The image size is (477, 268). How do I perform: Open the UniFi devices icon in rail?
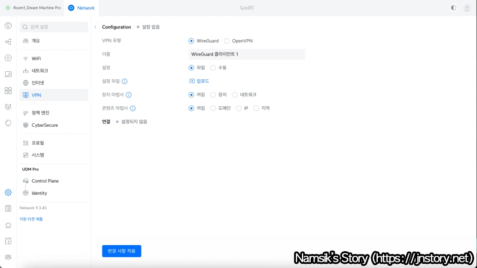point(8,58)
